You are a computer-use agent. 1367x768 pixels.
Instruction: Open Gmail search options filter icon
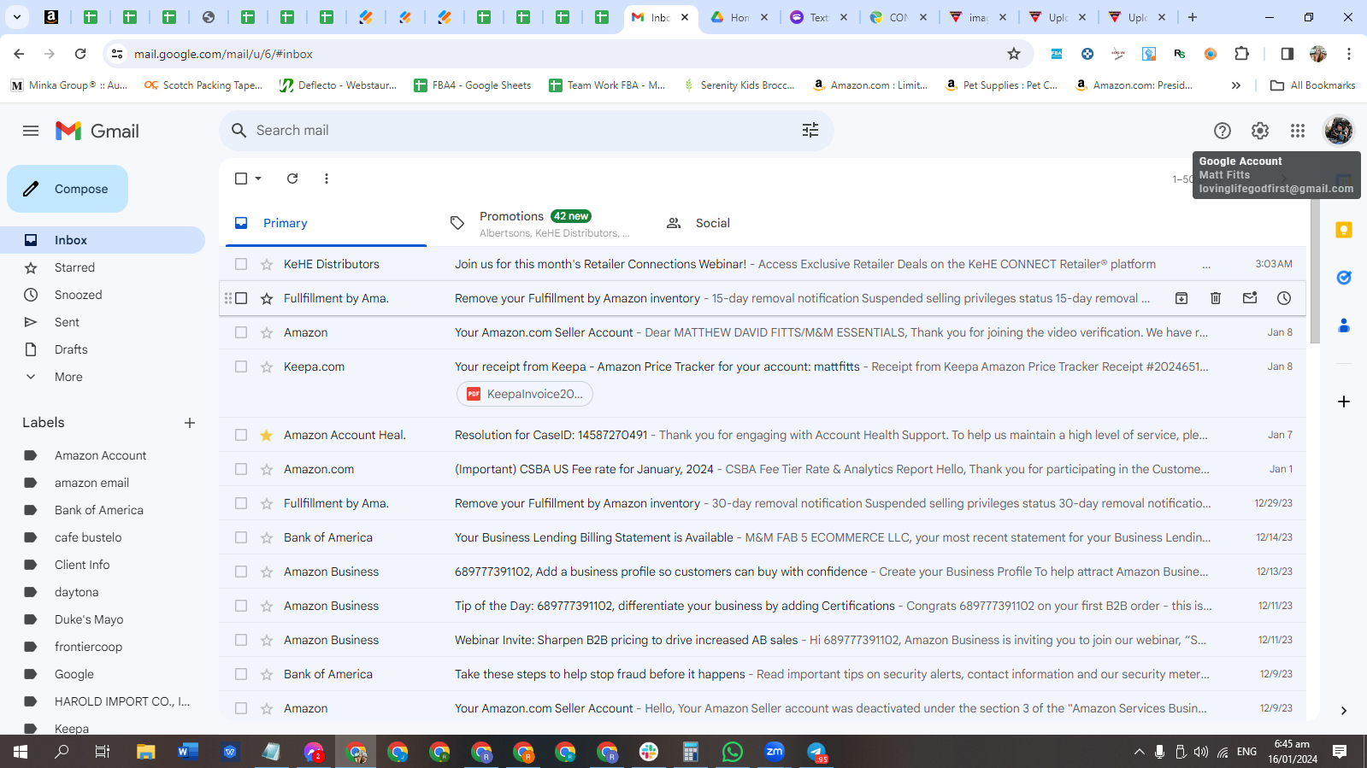[810, 130]
